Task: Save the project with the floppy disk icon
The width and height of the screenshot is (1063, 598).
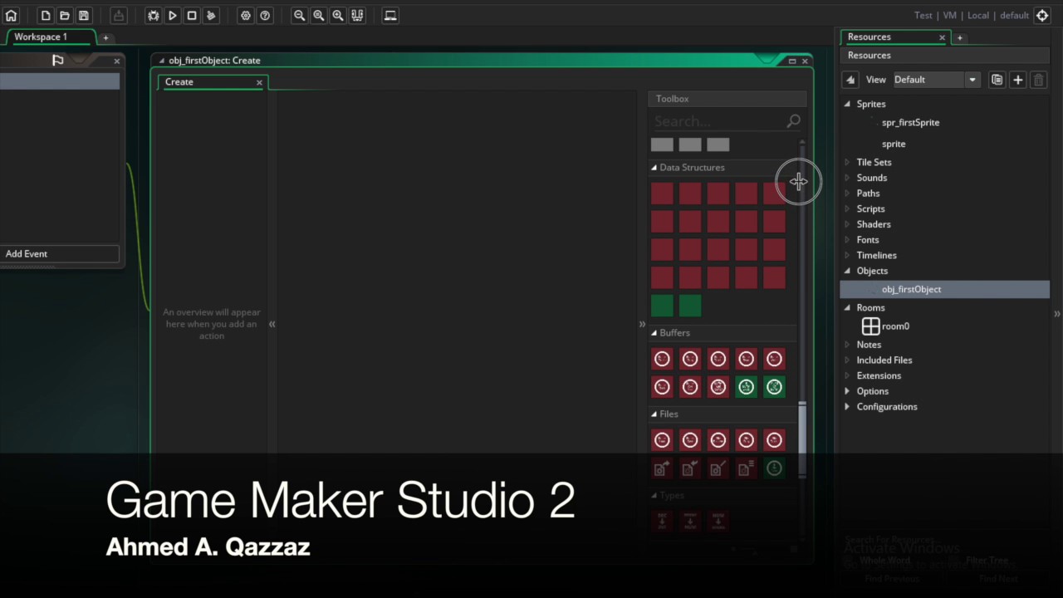Action: coord(84,15)
